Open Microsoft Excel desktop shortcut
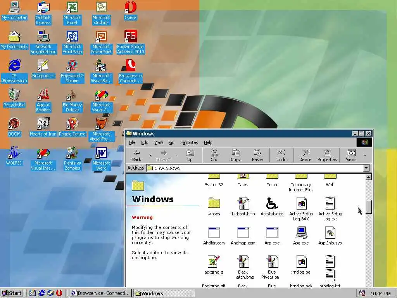Viewport: 397px width, 298px height. click(72, 13)
